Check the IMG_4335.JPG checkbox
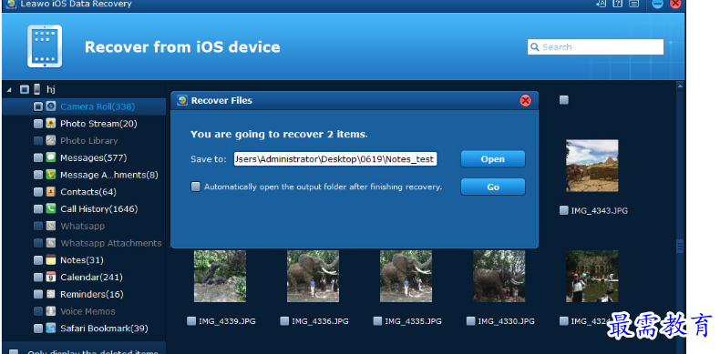The height and width of the screenshot is (354, 720). (x=377, y=321)
